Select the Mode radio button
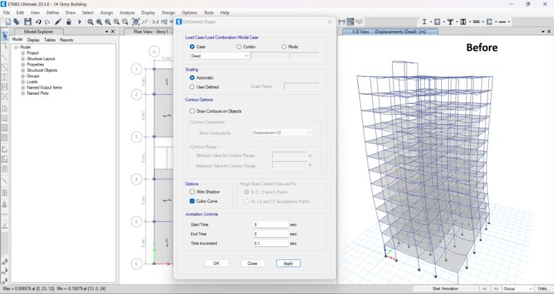The image size is (554, 294). (x=284, y=46)
